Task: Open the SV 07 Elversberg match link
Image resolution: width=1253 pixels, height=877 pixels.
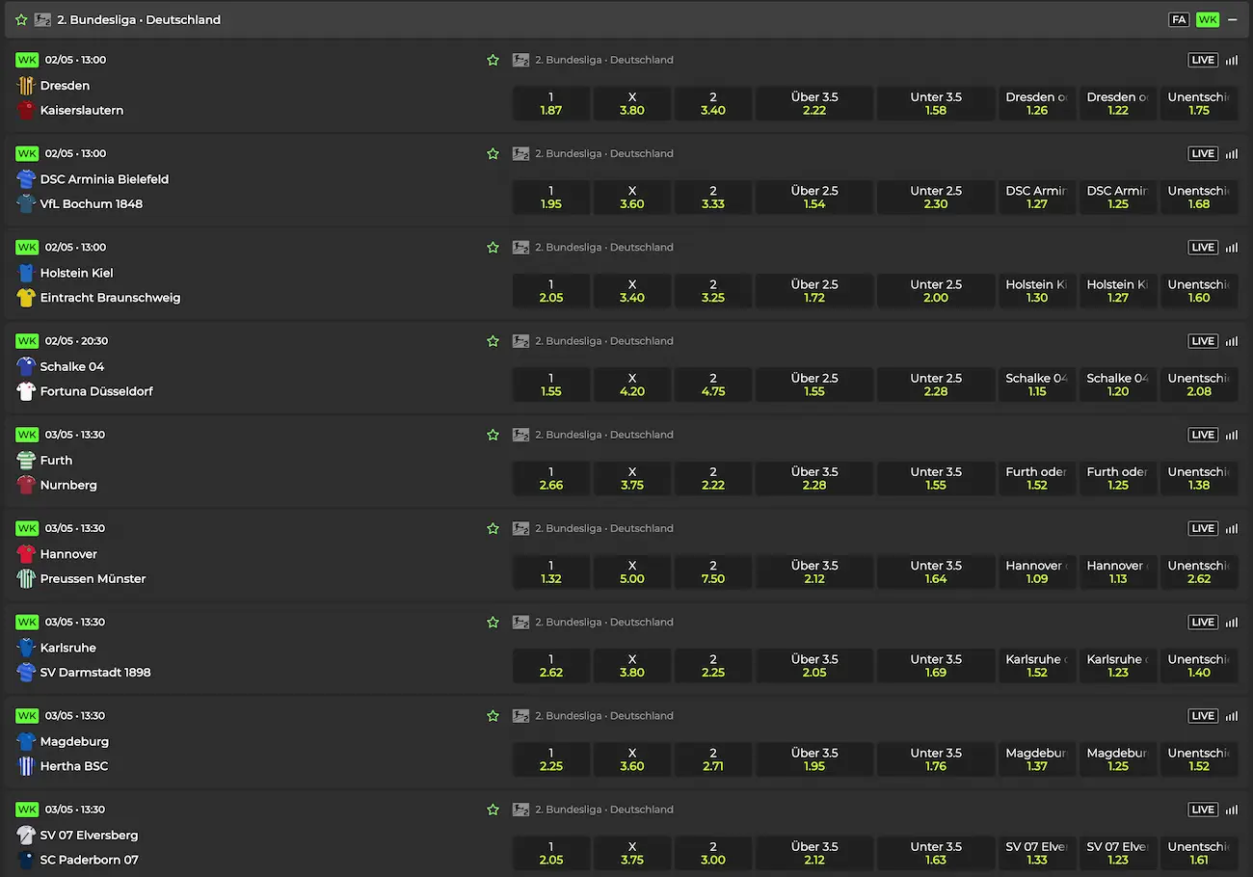Action: pos(89,835)
